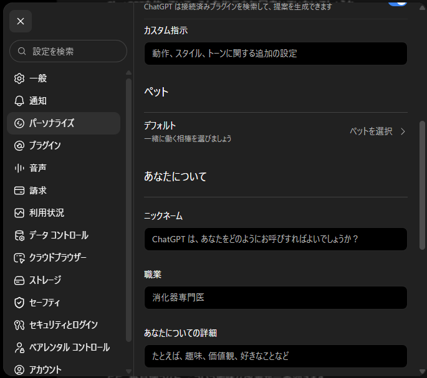
Task: Click the magnifier icon in settings search
Action: pos(22,51)
